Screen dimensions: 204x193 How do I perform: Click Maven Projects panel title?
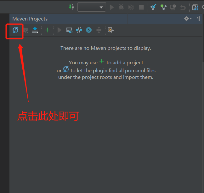(x=30, y=19)
